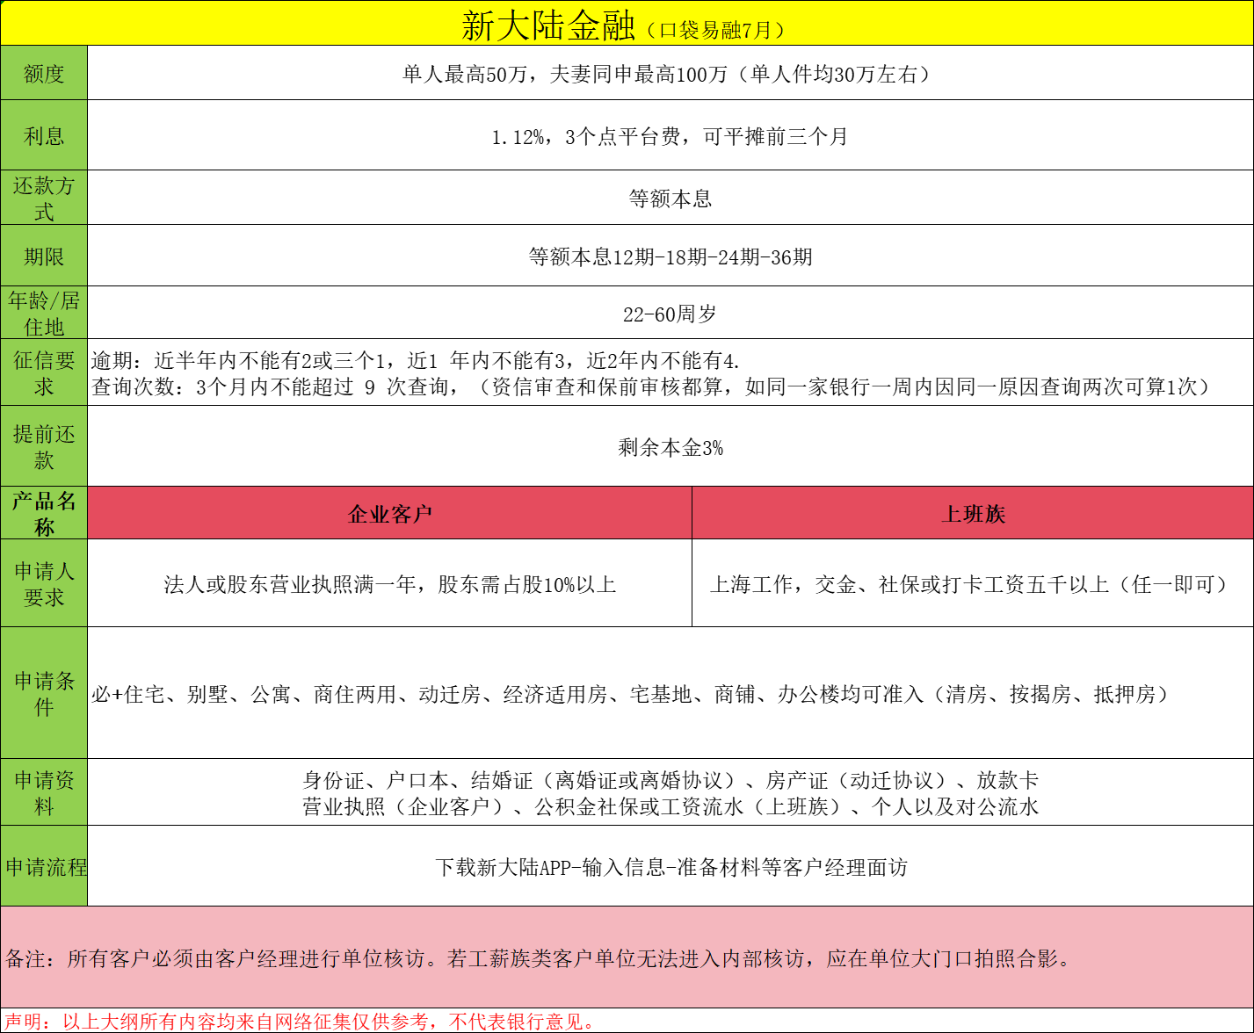This screenshot has height=1033, width=1254.
Task: Select the 还款方式 label cell
Action: (44, 197)
